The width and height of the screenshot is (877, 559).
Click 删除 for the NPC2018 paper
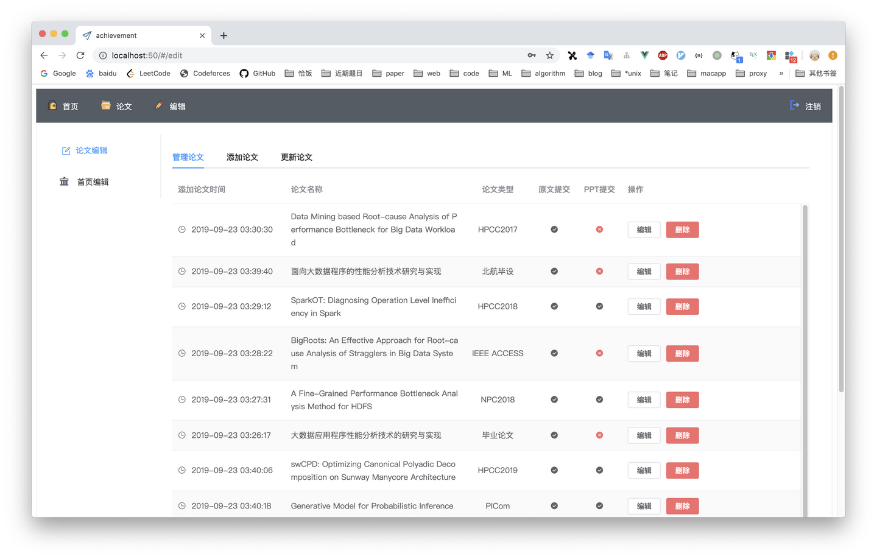coord(682,399)
